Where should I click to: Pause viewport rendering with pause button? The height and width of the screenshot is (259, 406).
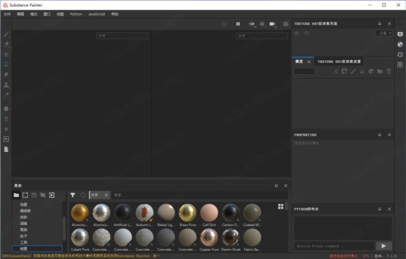[x=238, y=24]
